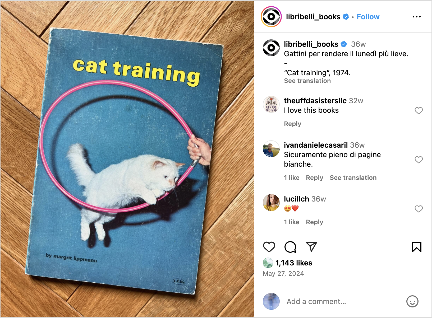Image resolution: width=432 pixels, height=318 pixels.
Task: Expand See translation under the caption
Action: pyautogui.click(x=307, y=81)
